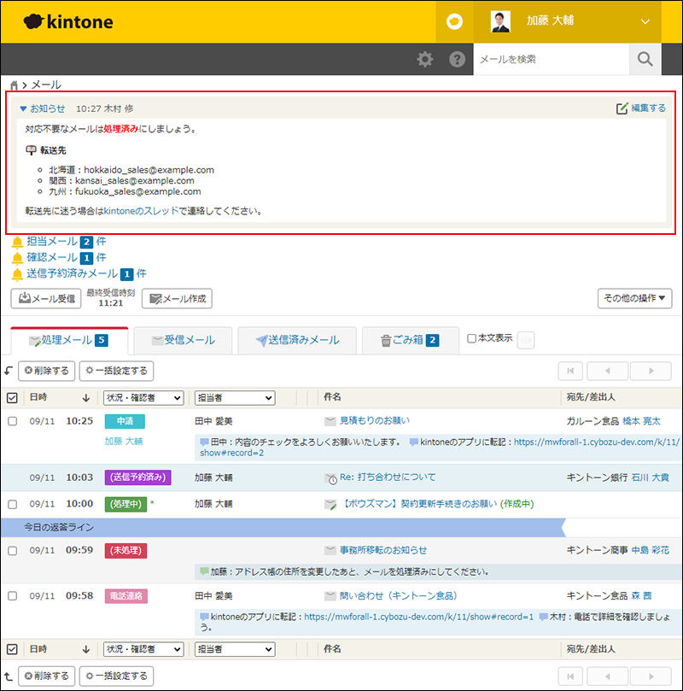Click the settings gear icon
Image resolution: width=683 pixels, height=691 pixels.
tap(424, 60)
